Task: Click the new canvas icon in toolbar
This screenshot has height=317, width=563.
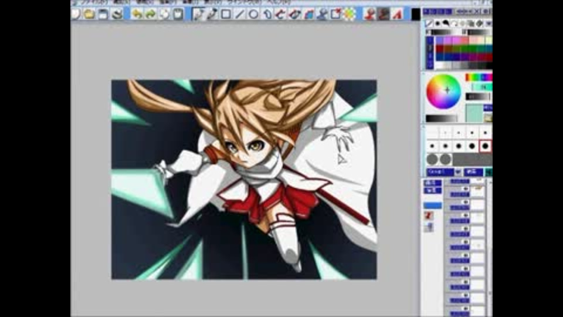Action: pos(76,14)
